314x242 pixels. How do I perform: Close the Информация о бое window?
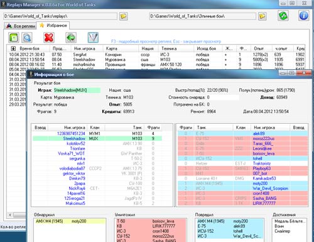pyautogui.click(x=304, y=73)
